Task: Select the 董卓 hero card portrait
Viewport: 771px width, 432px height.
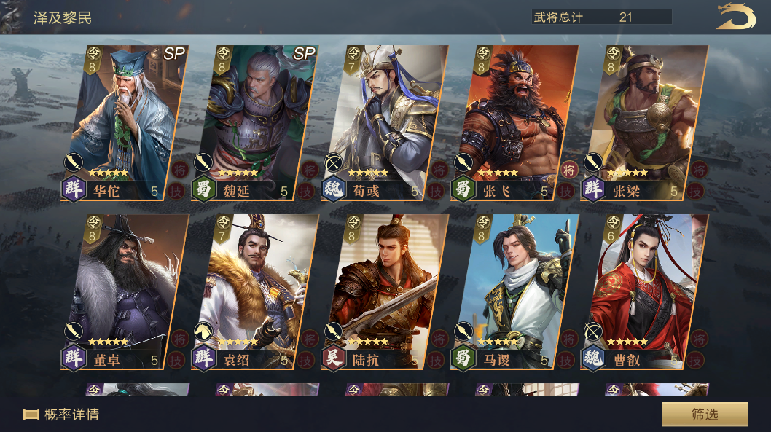Action: [125, 291]
